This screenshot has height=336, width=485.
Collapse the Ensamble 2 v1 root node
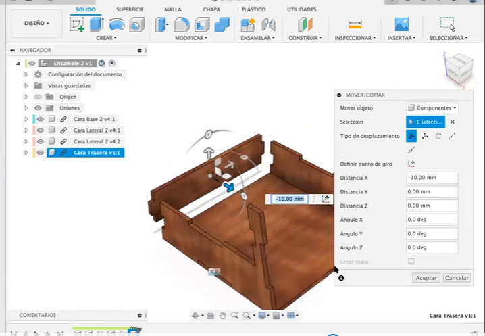(18, 63)
